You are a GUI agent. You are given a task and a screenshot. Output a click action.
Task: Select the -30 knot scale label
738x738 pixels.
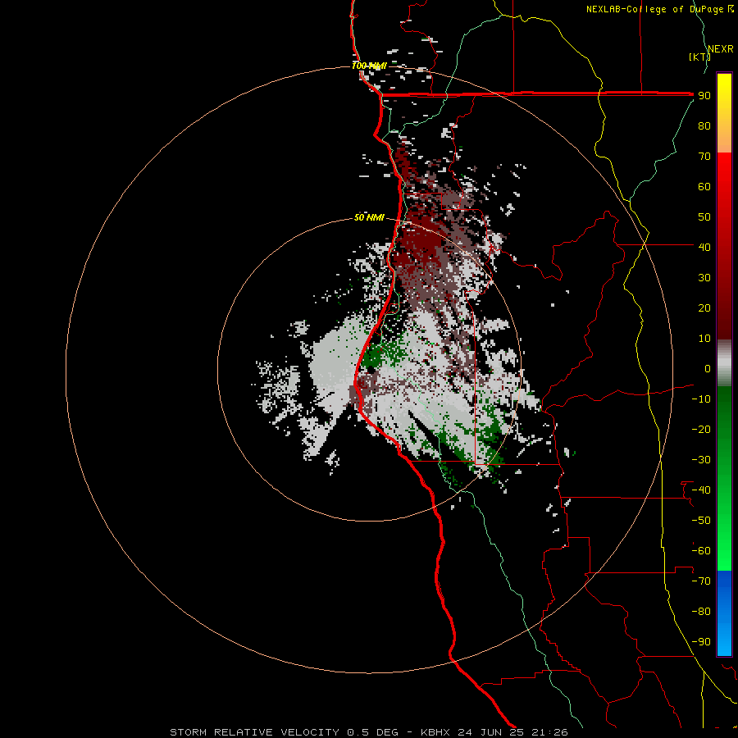[x=701, y=460]
